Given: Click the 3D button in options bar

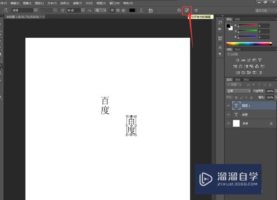Looking at the screenshot, I should pyautogui.click(x=196, y=11).
